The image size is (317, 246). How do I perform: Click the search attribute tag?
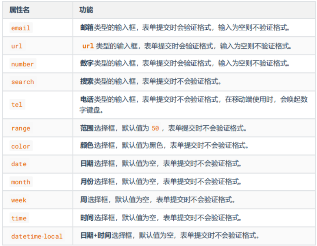point(22,82)
